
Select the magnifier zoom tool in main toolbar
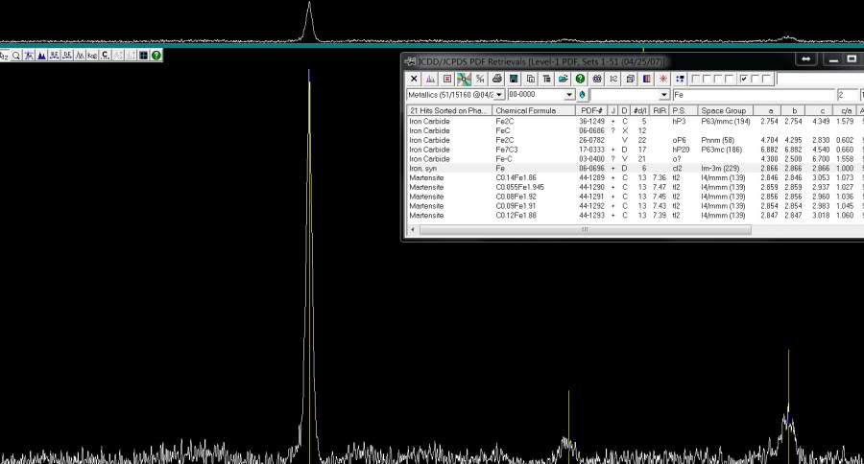(x=16, y=56)
